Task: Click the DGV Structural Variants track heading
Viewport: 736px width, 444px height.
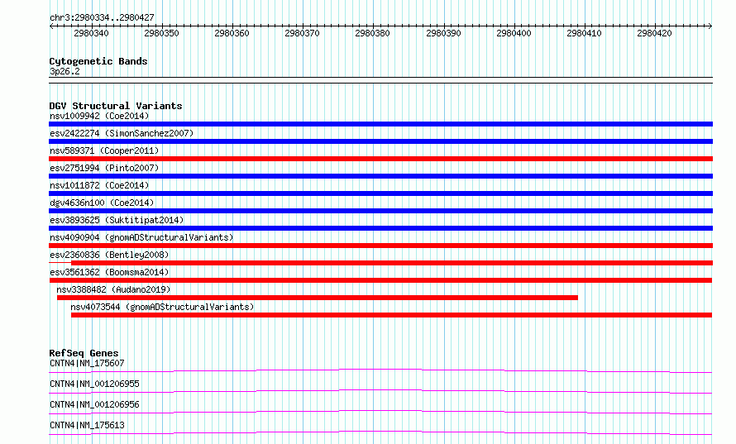Action: coord(116,106)
